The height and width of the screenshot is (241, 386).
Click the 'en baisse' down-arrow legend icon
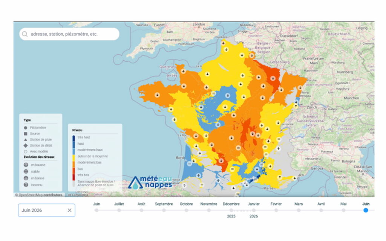pyautogui.click(x=26, y=178)
